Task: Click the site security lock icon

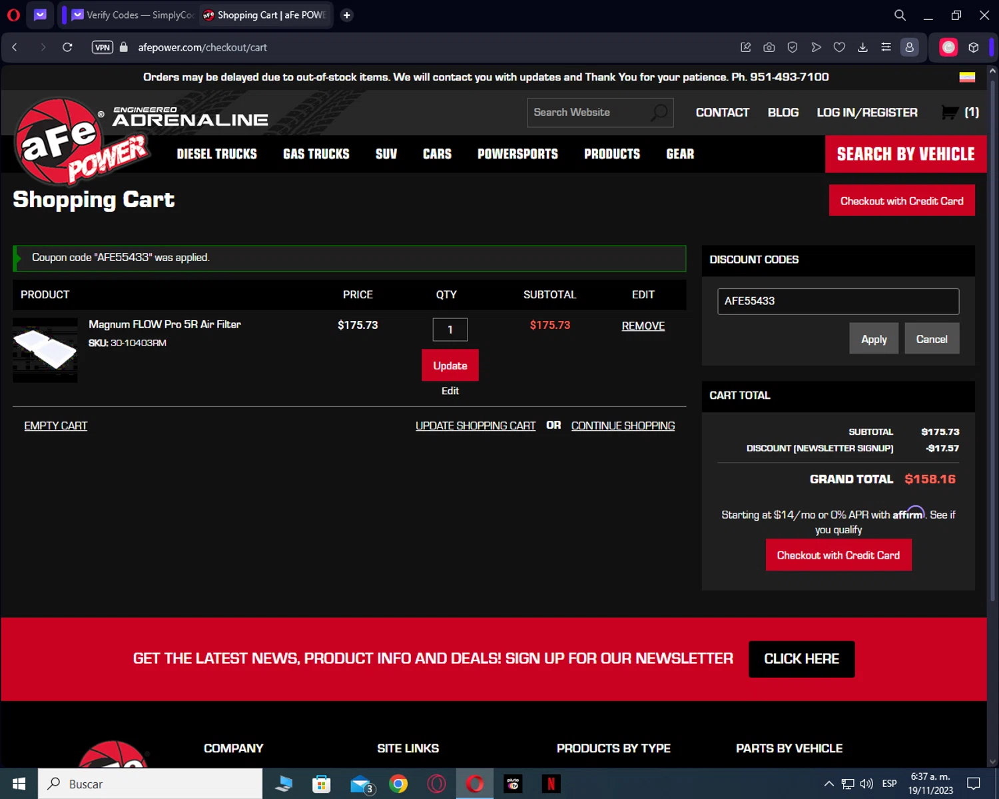Action: pos(123,47)
